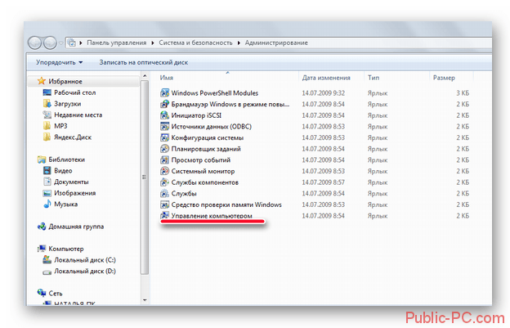Viewport: 510px width, 328px height.
Task: Open 'Недавние места' in Favorites
Action: coord(78,115)
